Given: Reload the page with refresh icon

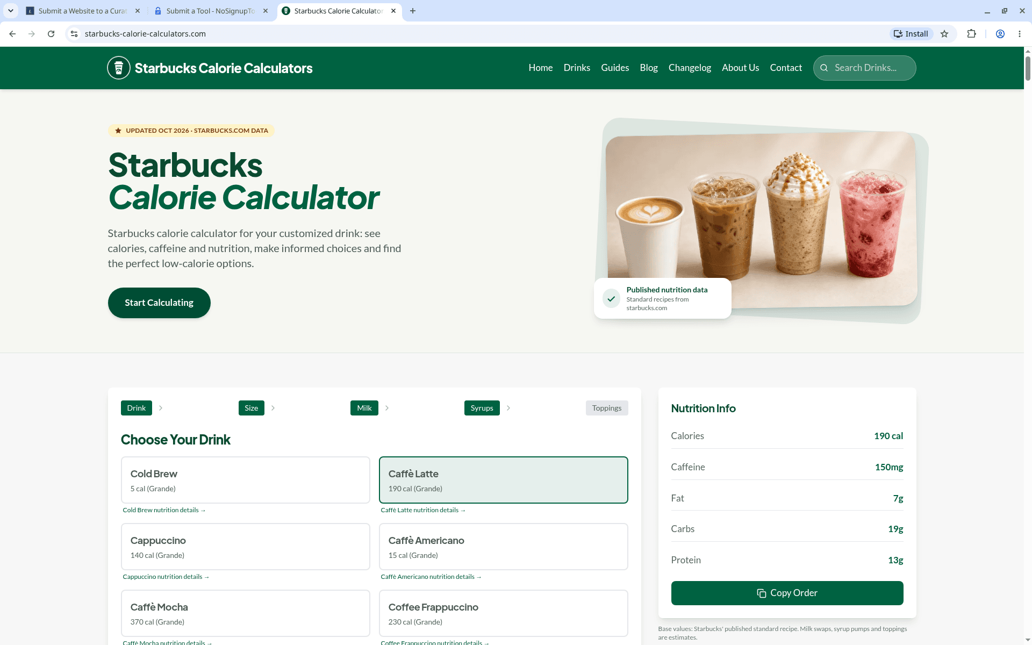Looking at the screenshot, I should pos(51,34).
